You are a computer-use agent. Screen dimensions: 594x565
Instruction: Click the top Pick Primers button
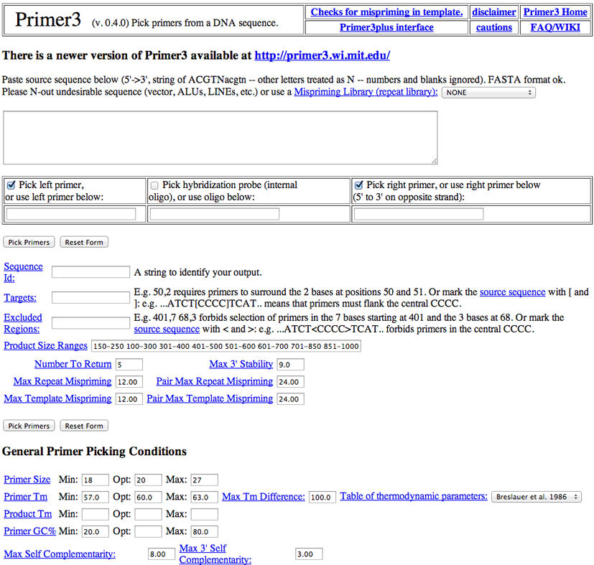[x=29, y=242]
